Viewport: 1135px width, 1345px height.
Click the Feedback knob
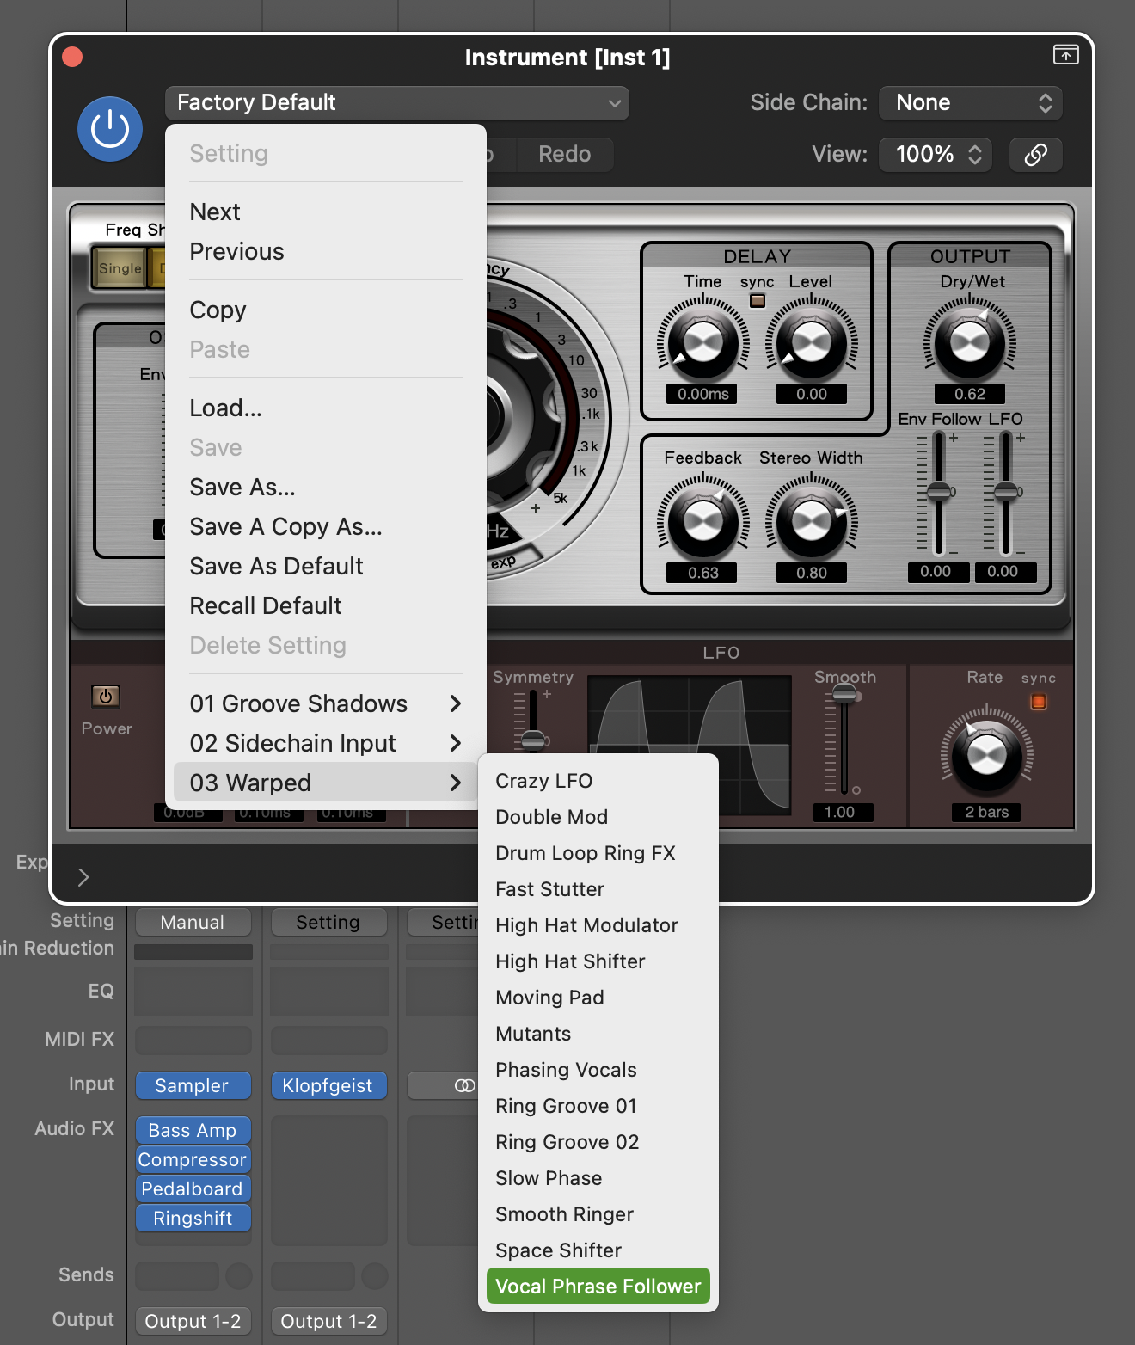(x=702, y=520)
